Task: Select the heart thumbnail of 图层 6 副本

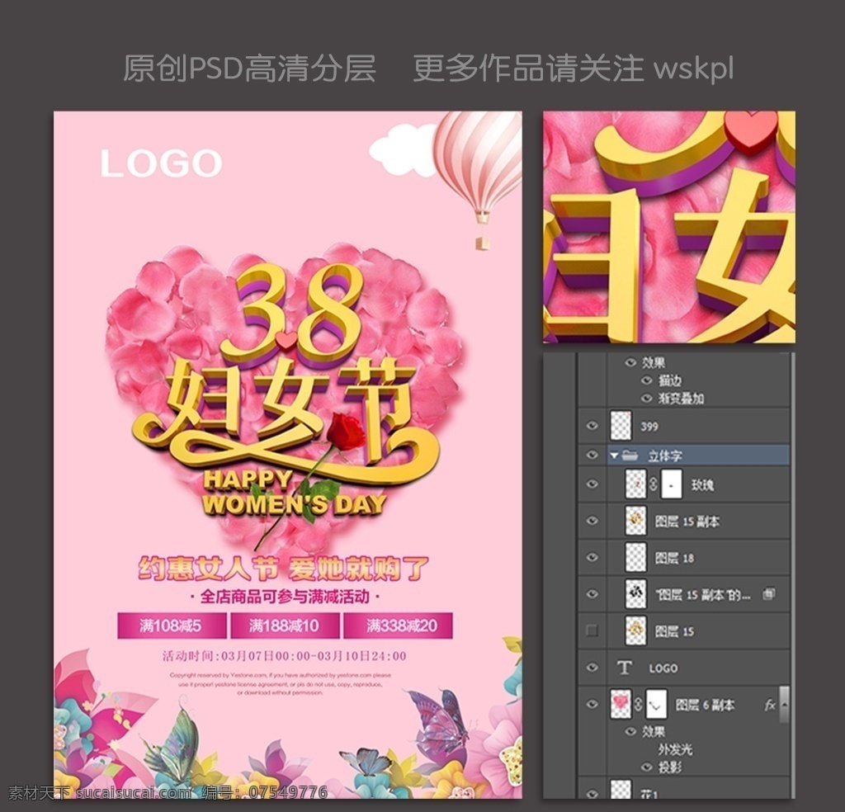Action: coord(621,704)
